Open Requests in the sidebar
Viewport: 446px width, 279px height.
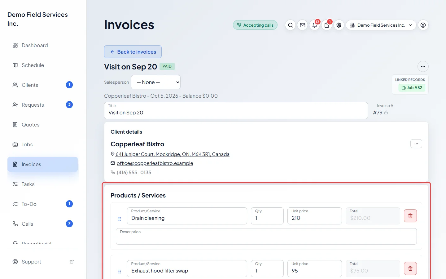click(43, 105)
